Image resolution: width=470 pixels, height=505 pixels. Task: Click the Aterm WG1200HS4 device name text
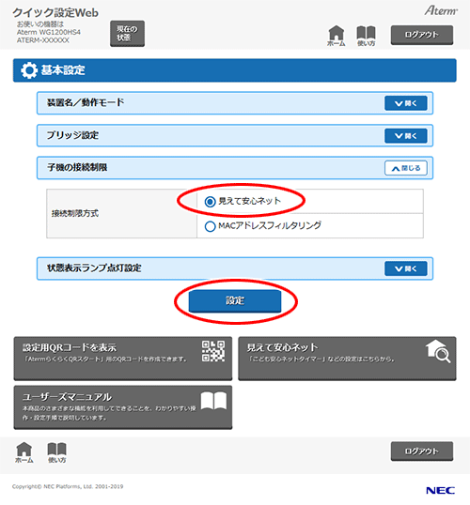[49, 32]
